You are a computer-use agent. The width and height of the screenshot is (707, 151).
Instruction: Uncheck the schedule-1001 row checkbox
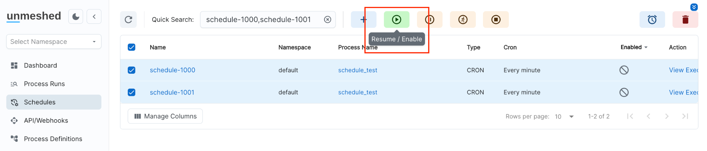(x=132, y=92)
